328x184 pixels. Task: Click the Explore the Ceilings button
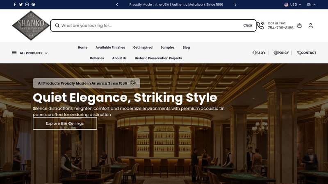65,123
